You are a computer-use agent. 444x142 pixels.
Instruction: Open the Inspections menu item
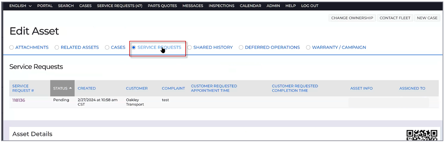(221, 6)
